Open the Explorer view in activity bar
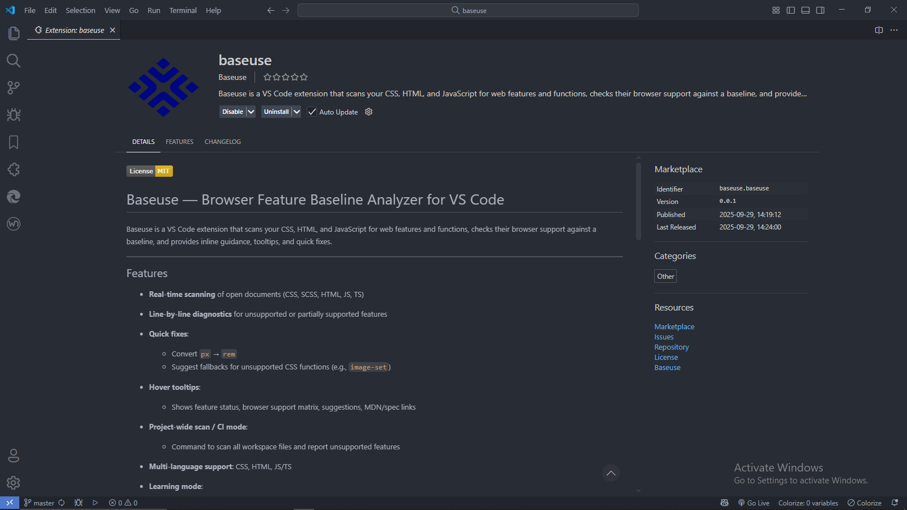The image size is (907, 510). (x=14, y=33)
